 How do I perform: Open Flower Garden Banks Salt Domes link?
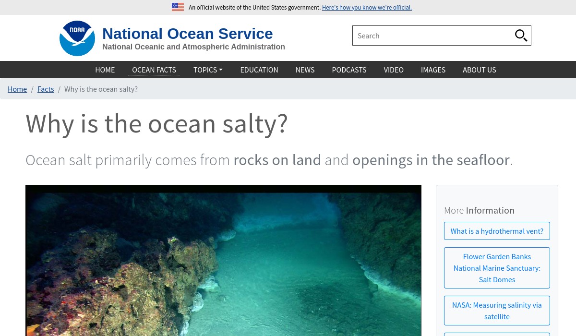(497, 268)
